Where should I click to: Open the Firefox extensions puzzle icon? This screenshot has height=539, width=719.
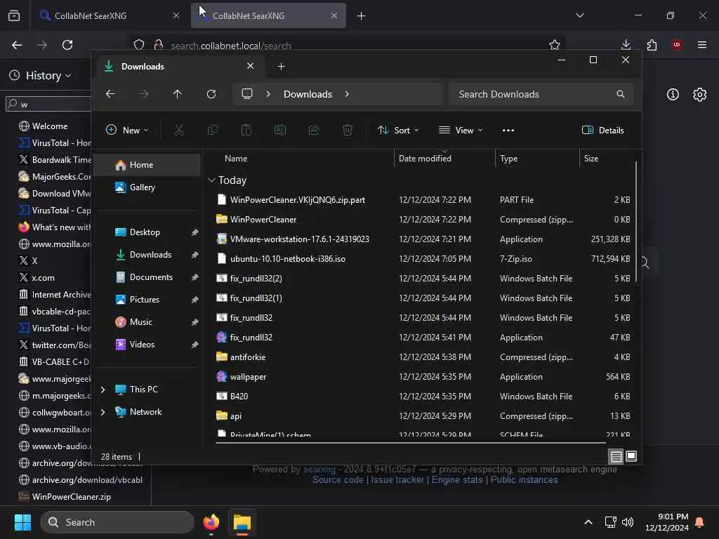coord(652,45)
